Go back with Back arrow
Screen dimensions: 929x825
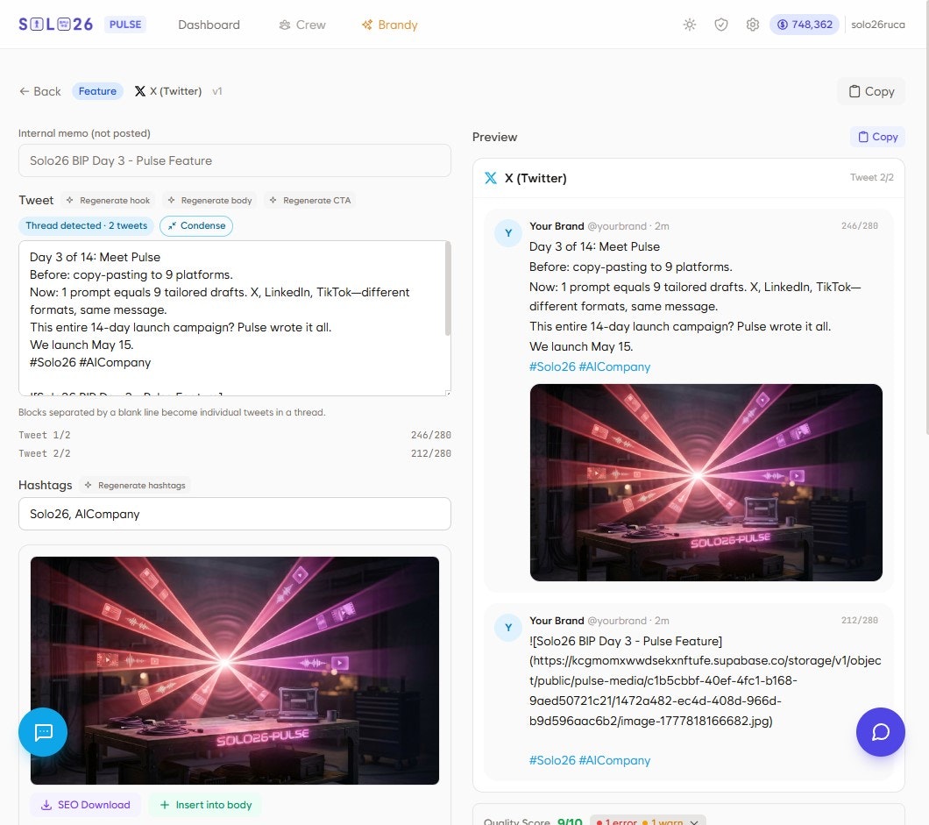[40, 91]
